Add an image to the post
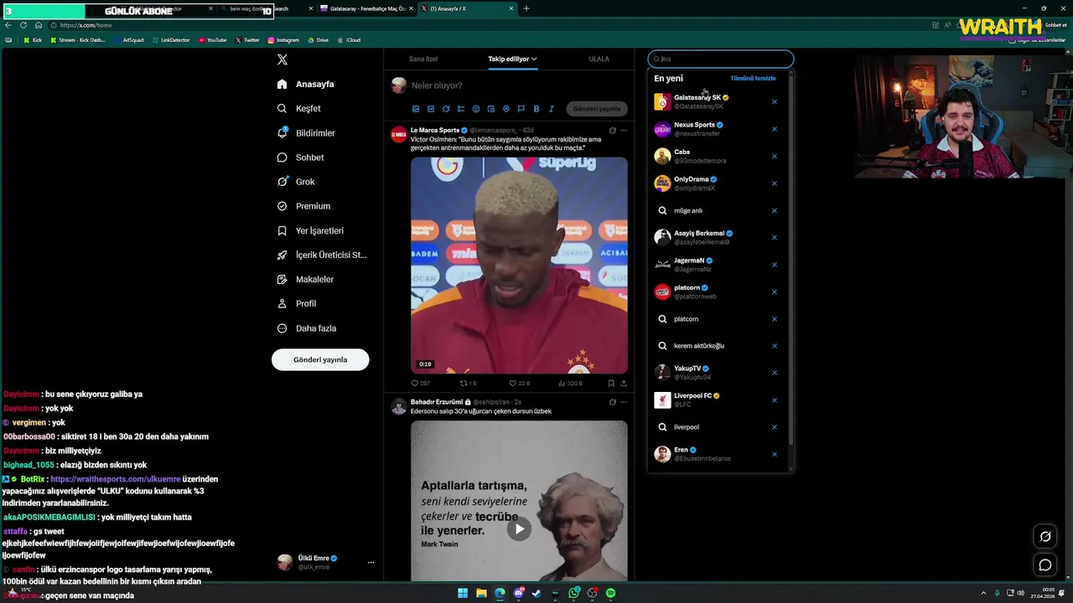 [x=416, y=109]
